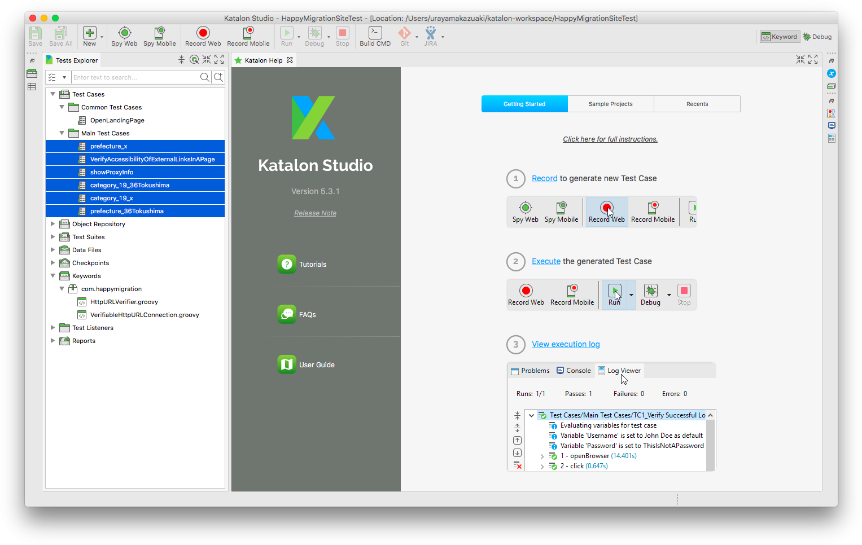
Task: Click the search magnifier icon
Action: (205, 77)
